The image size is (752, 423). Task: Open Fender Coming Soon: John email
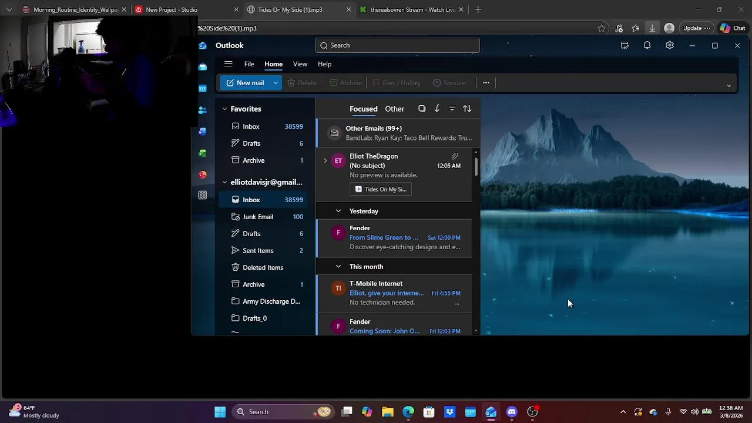coord(394,325)
